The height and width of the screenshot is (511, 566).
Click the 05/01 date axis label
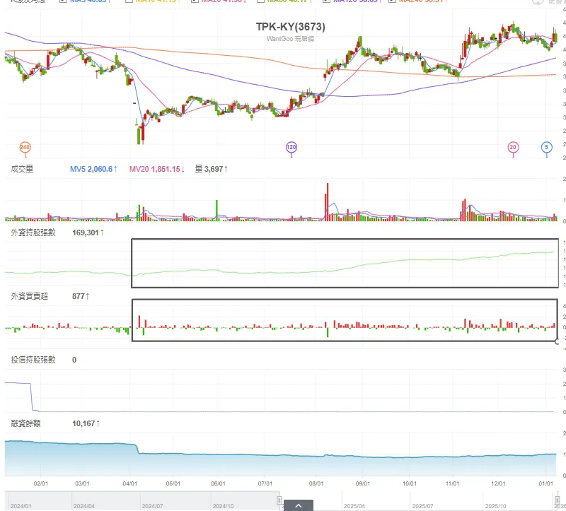click(x=173, y=483)
